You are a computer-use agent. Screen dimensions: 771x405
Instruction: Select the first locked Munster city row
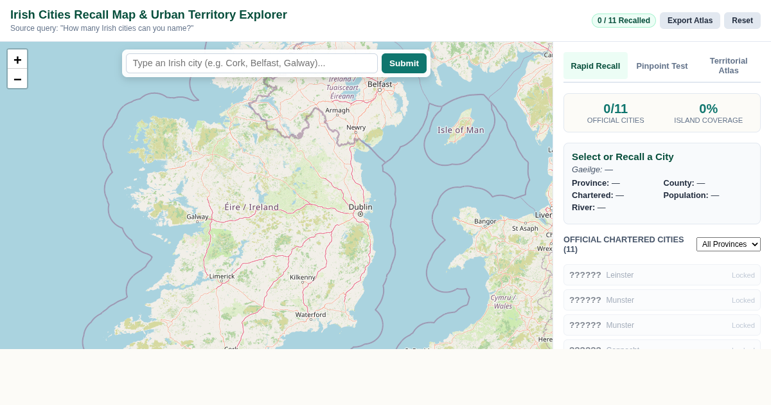coord(662,300)
